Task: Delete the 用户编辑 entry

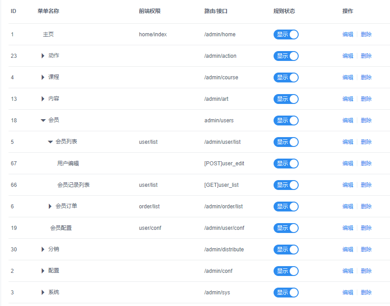Action: tap(366, 164)
